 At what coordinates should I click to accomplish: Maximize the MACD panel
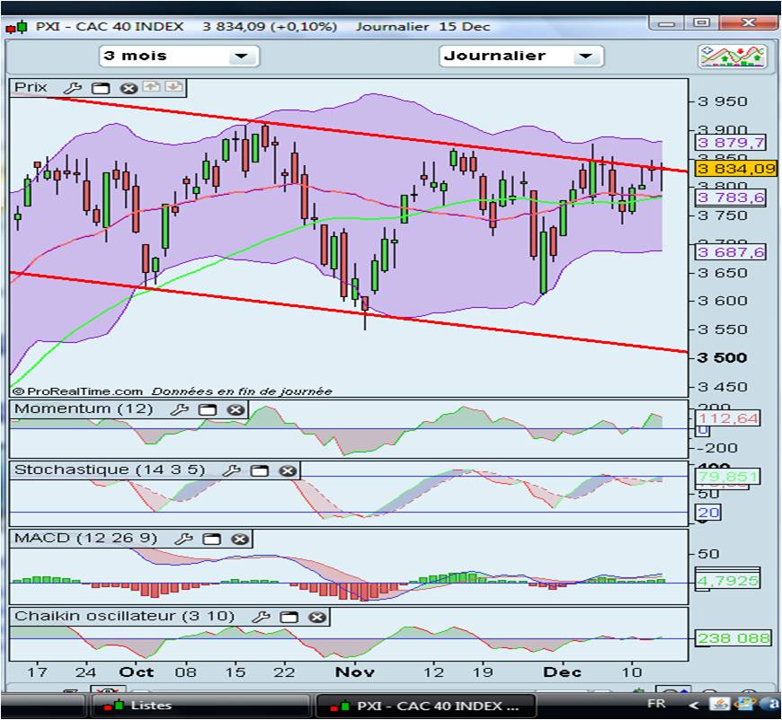click(212, 539)
